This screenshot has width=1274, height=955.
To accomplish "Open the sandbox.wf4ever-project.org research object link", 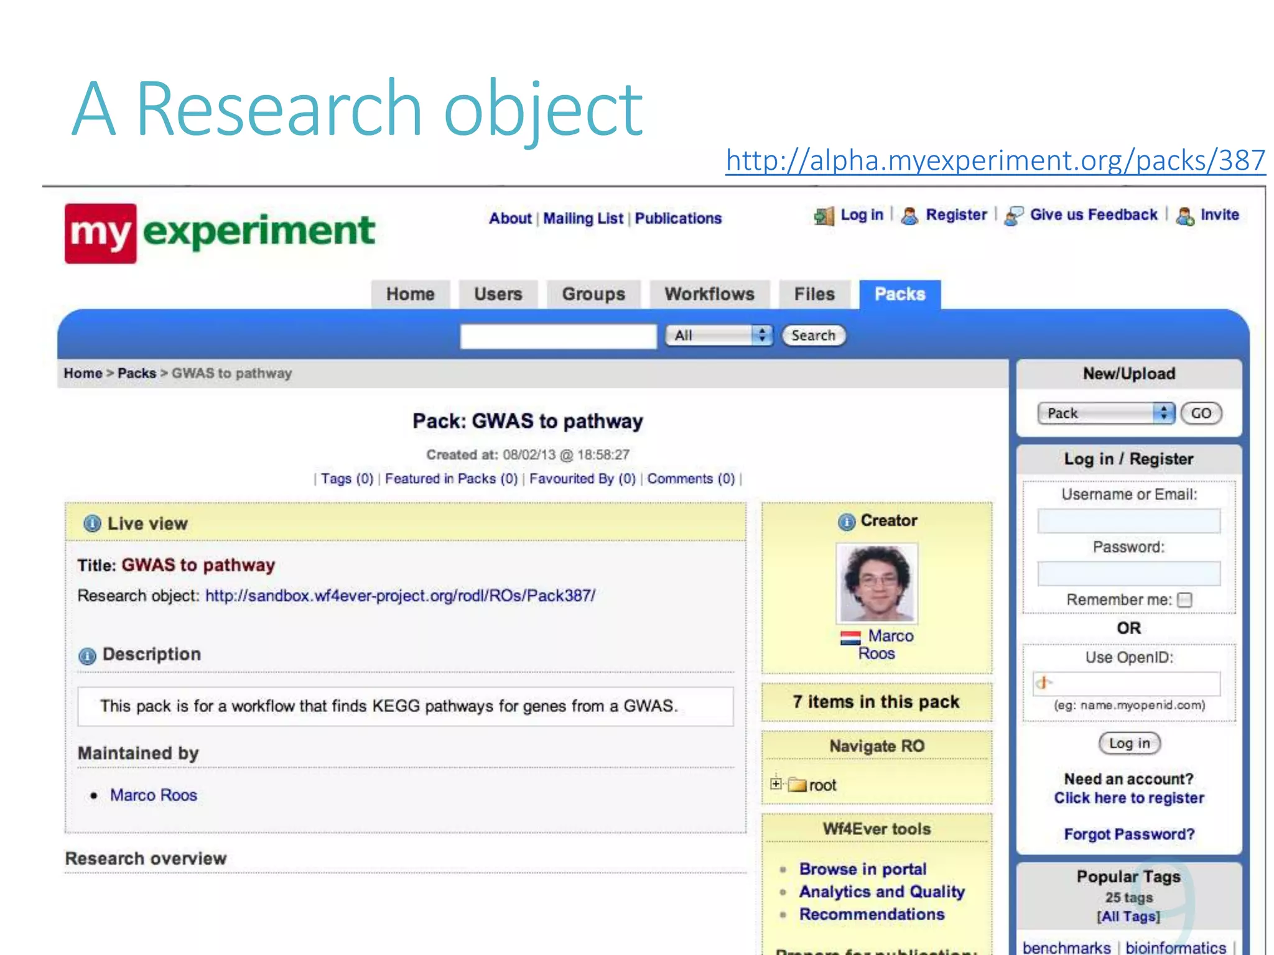I will click(400, 596).
